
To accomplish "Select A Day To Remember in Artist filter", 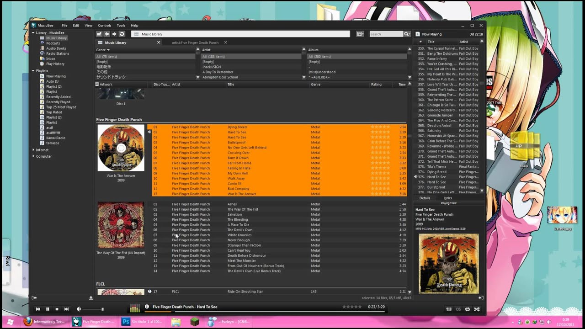I will pos(251,72).
